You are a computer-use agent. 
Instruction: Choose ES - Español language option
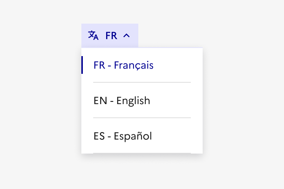(123, 136)
